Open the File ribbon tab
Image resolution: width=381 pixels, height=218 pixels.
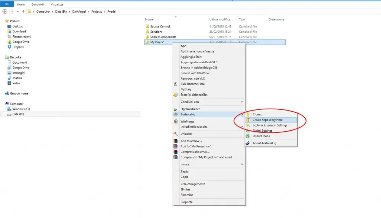(7, 4)
